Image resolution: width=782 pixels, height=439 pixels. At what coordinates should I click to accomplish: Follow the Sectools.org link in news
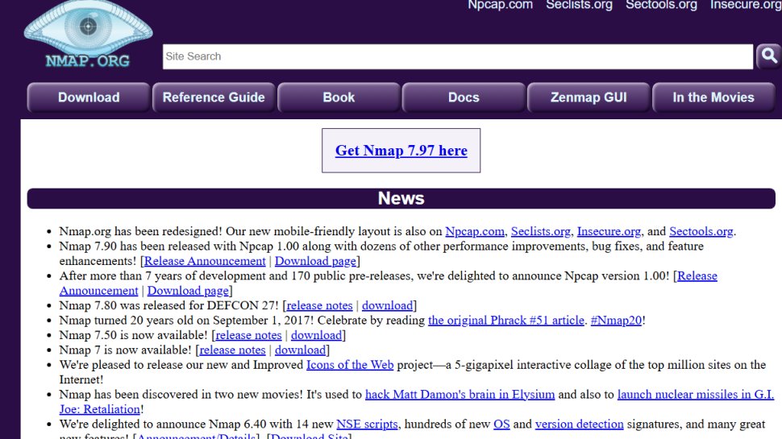[701, 231]
